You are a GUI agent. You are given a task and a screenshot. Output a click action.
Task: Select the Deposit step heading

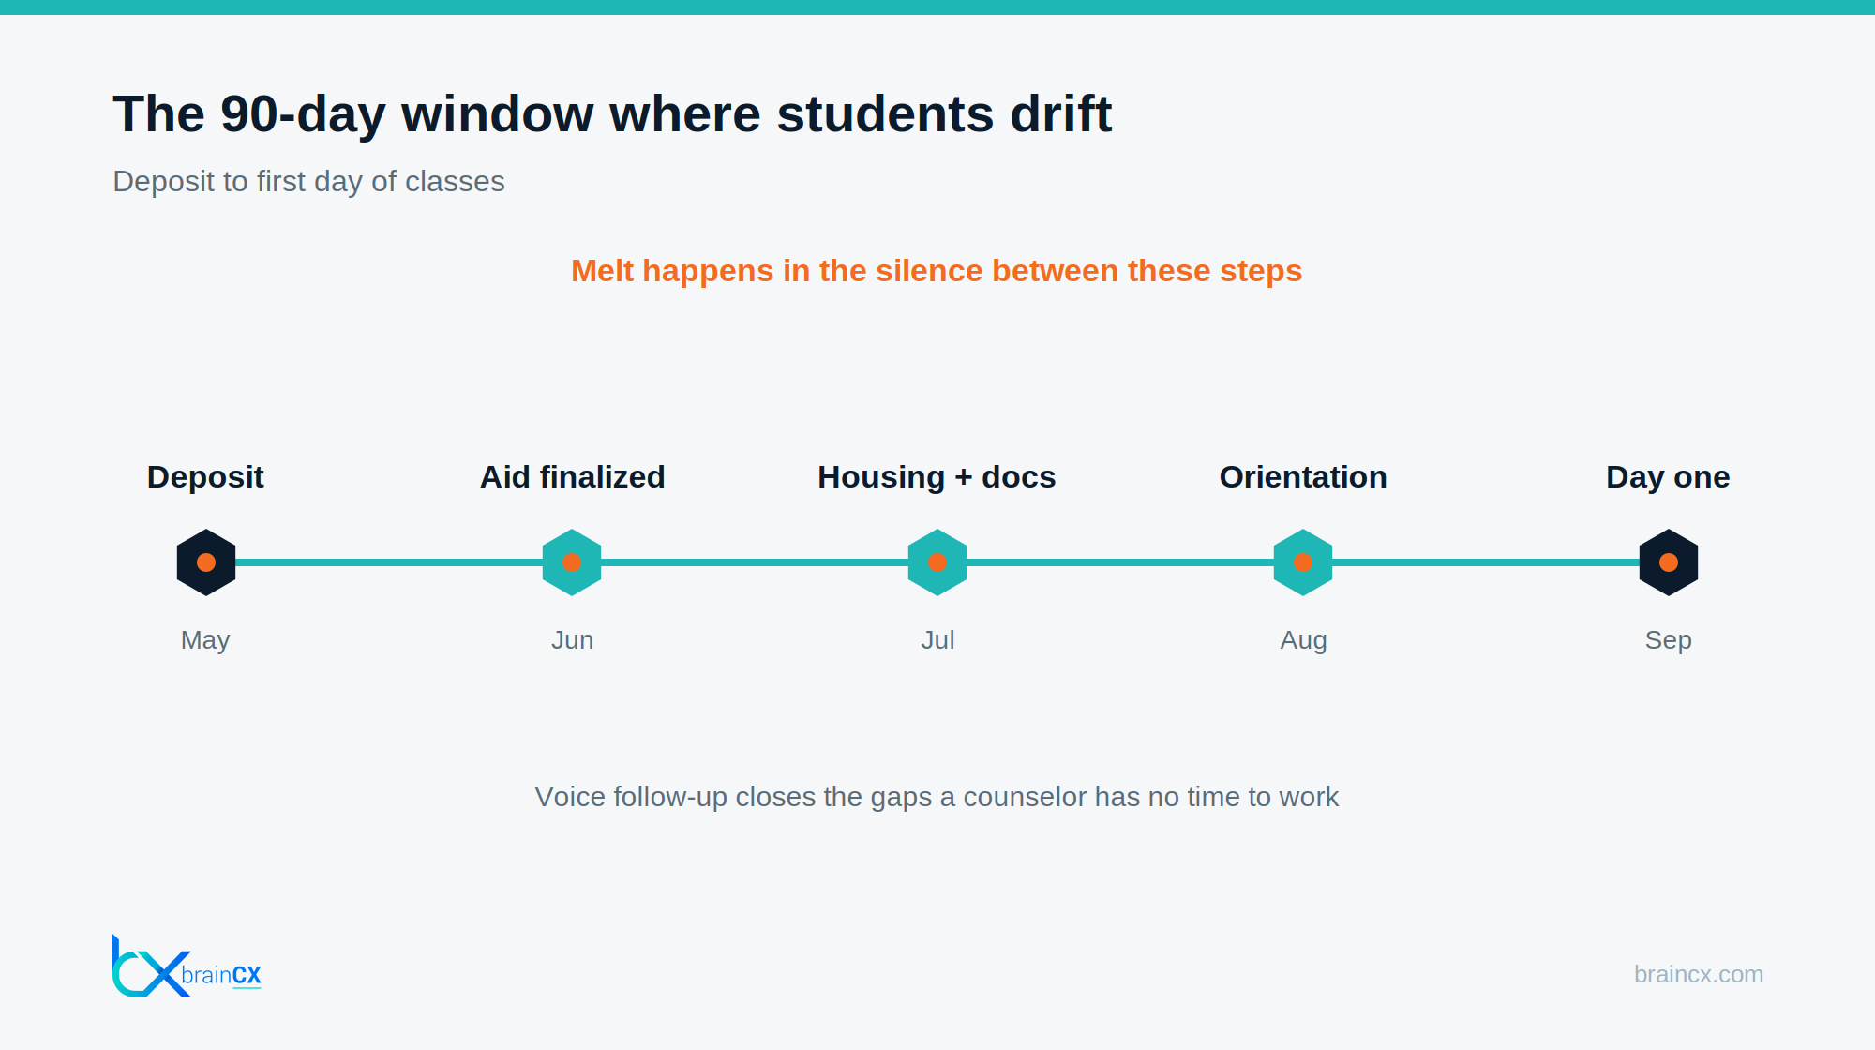(x=205, y=477)
